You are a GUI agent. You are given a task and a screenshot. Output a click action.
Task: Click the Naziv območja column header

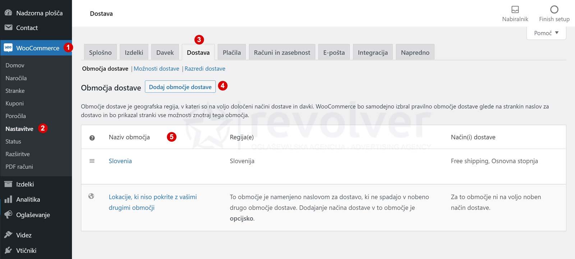129,137
